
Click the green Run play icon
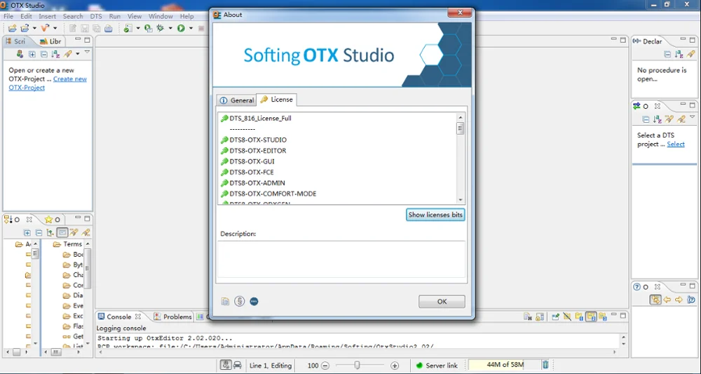point(181,28)
